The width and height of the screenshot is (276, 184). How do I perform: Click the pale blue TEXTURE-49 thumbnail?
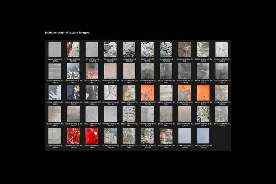(x=203, y=136)
